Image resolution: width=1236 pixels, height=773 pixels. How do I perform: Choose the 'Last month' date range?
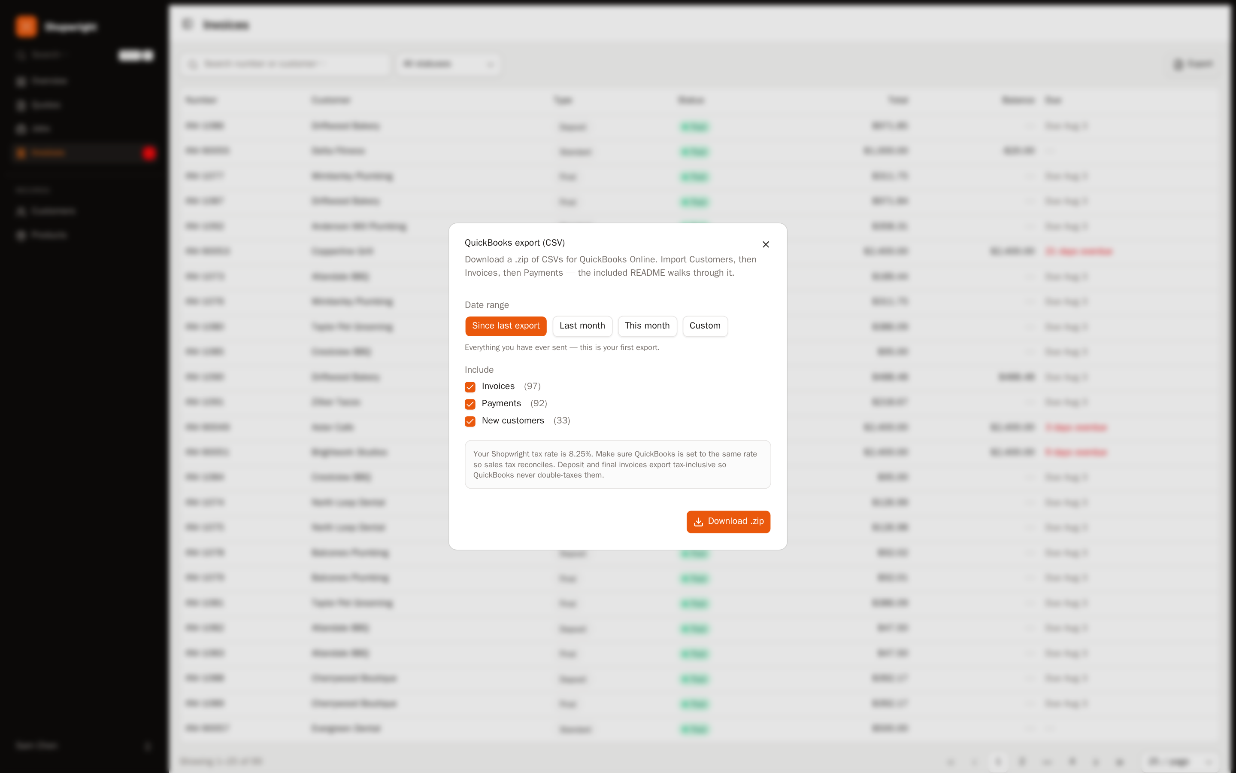[582, 326]
